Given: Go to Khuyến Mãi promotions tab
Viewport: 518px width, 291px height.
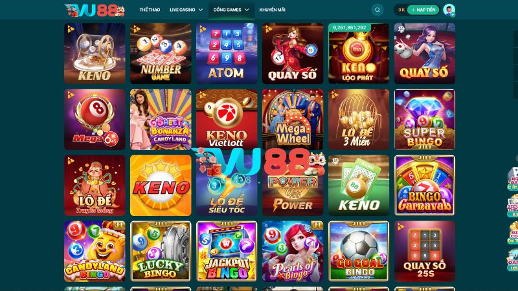Looking at the screenshot, I should (x=272, y=10).
